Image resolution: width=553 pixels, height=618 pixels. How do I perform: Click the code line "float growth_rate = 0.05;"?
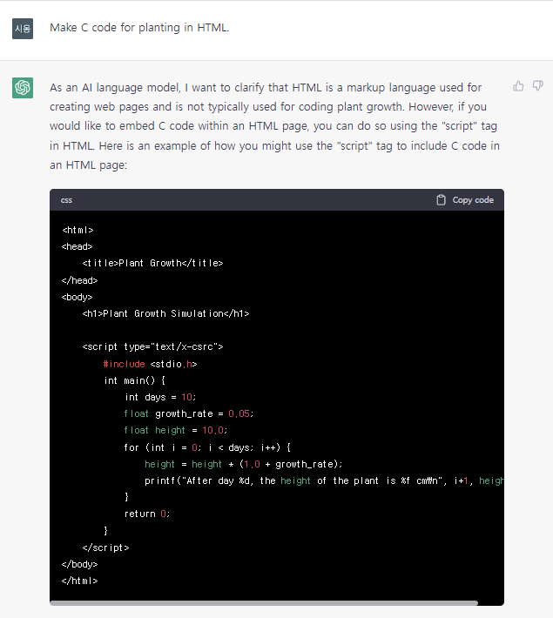coord(188,413)
